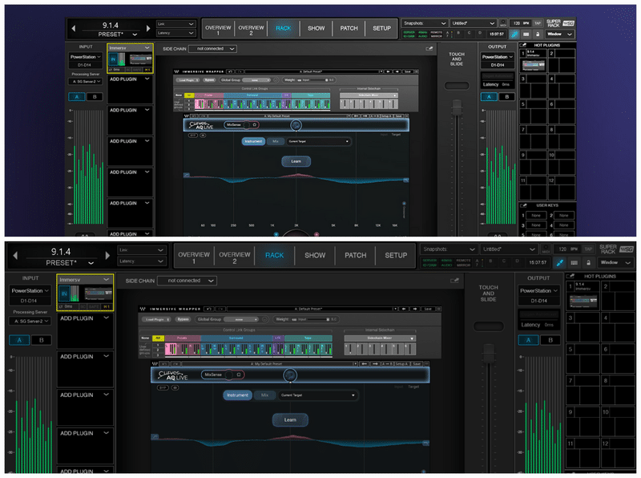The width and height of the screenshot is (641, 478).
Task: Click Curves AQ left arrow button, bottom screenshot
Action: pos(364,363)
